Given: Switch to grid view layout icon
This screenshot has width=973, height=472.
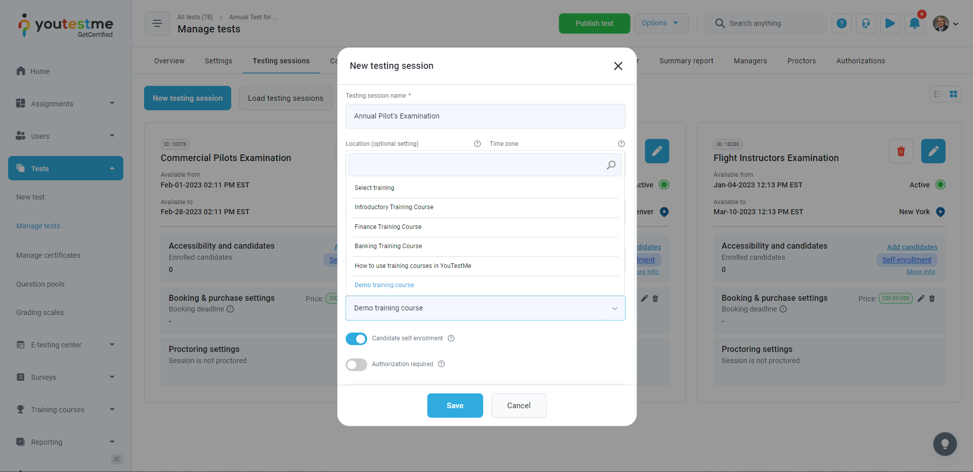Looking at the screenshot, I should (953, 94).
